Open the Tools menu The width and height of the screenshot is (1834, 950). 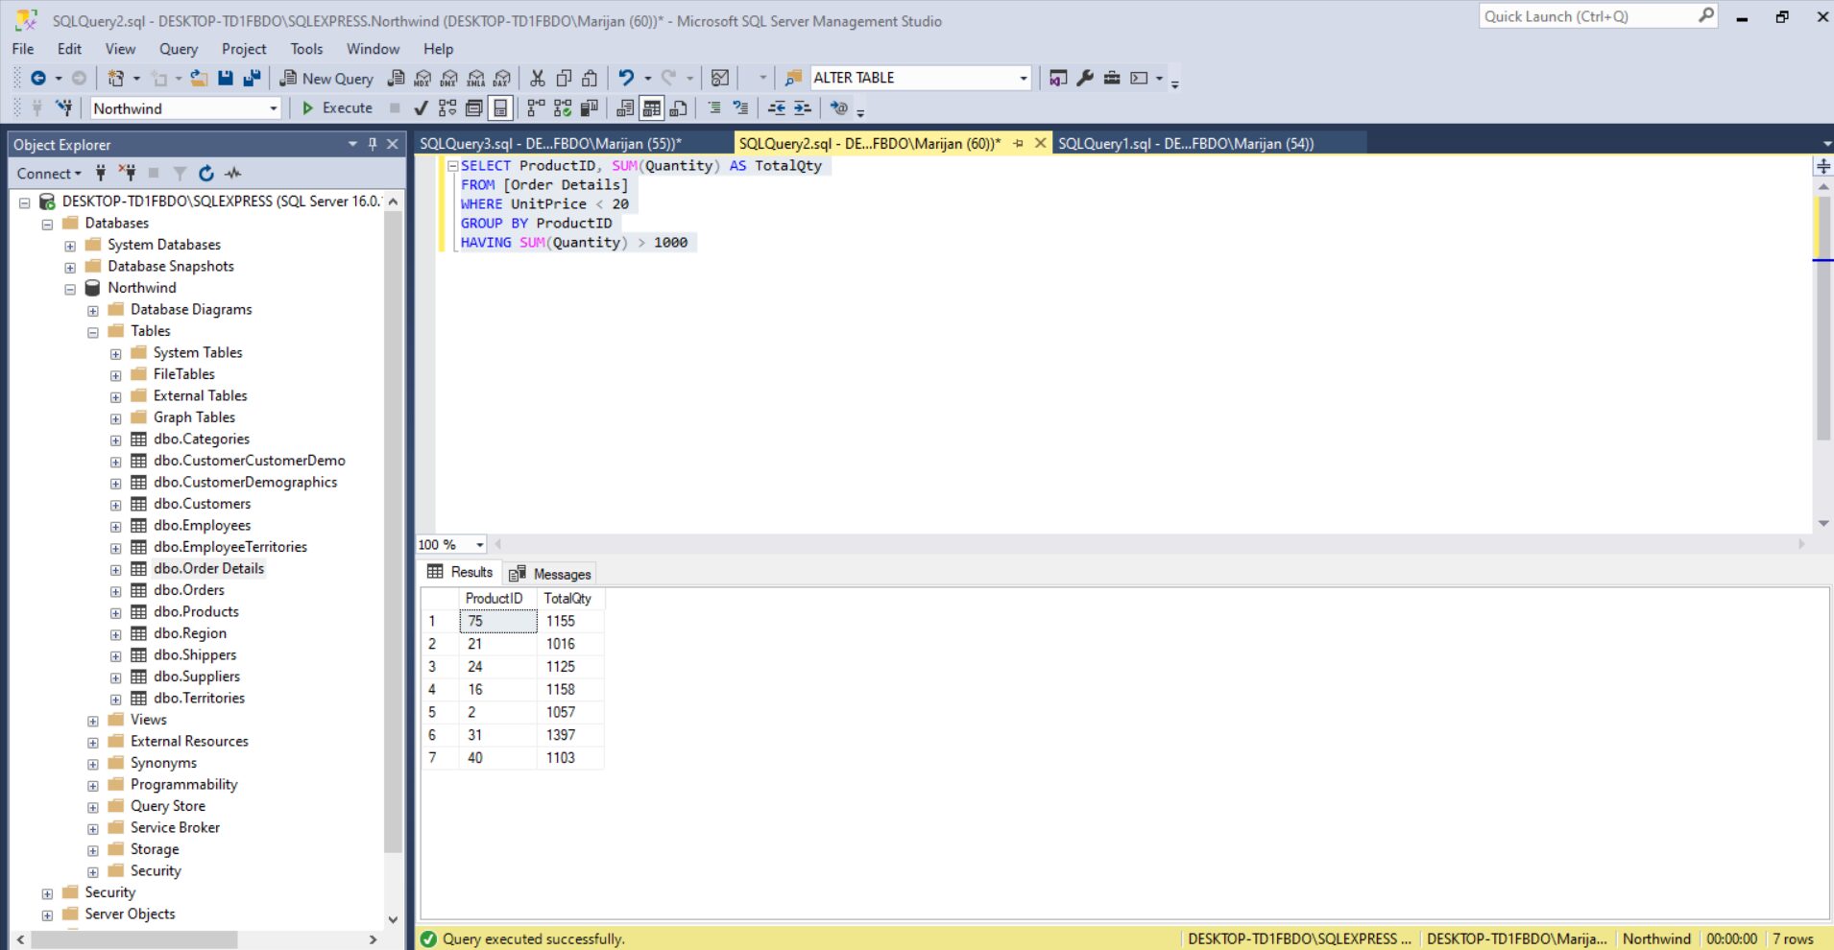306,49
